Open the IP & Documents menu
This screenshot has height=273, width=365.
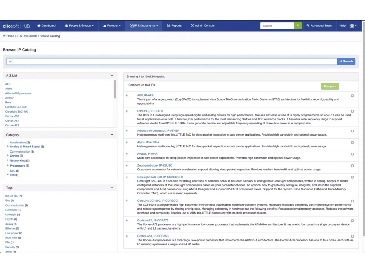(x=144, y=26)
